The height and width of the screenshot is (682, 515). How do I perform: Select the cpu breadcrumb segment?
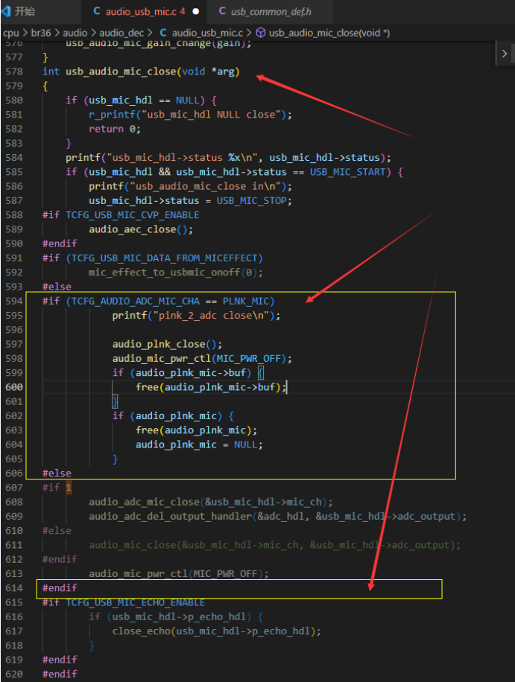[10, 33]
